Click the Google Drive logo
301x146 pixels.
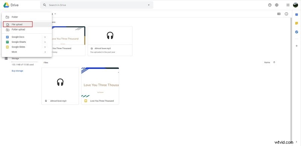click(6, 5)
